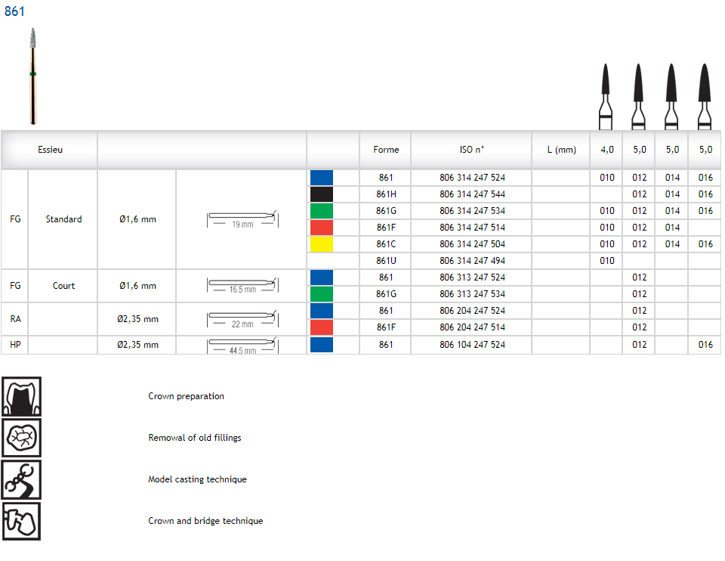Click the Removal of old fillings icon
725x561 pixels.
(22, 438)
